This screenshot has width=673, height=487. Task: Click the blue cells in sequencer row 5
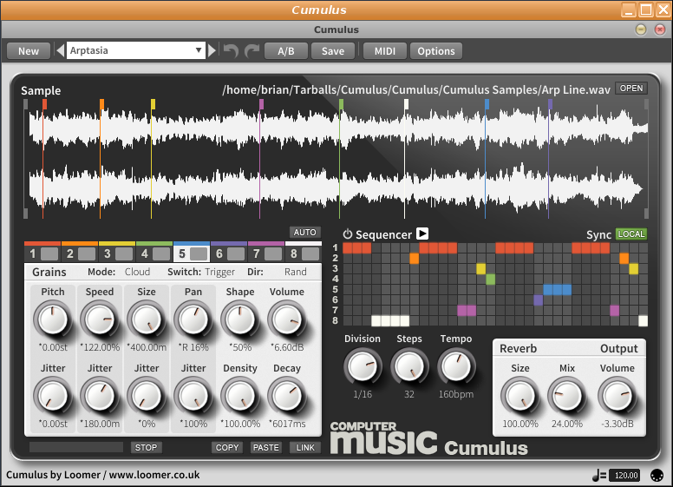557,289
